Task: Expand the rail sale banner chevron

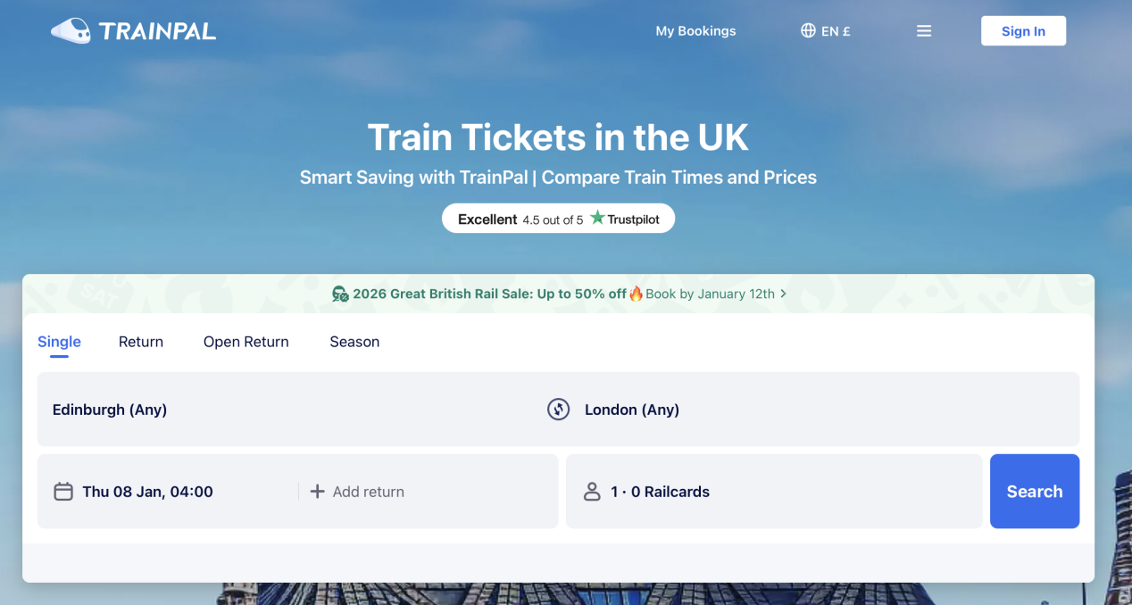Action: 784,294
